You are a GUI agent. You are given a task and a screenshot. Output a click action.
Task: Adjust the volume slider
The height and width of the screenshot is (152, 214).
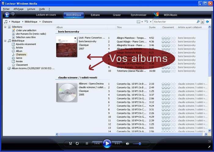(x=139, y=143)
